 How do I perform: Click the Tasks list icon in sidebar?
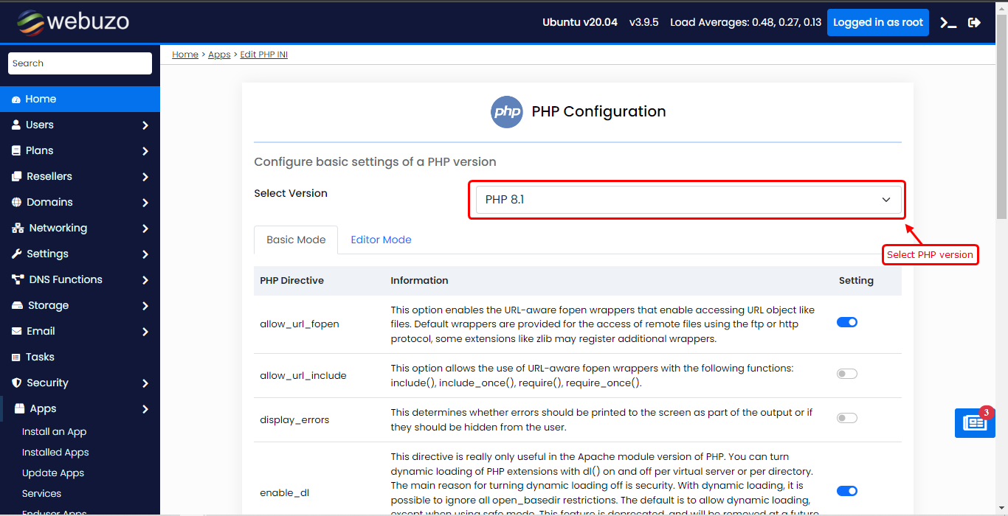tap(16, 358)
